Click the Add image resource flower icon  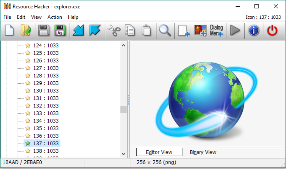pos(200,30)
